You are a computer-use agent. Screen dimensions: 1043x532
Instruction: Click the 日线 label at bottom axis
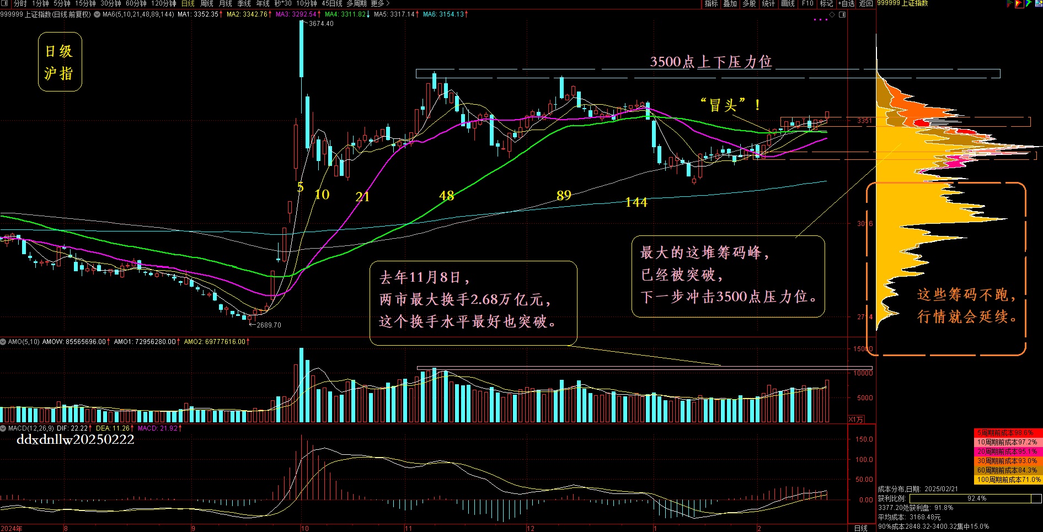pos(860,528)
